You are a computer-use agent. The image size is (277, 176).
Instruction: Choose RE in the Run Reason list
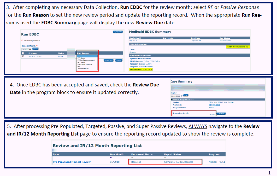click(79, 67)
